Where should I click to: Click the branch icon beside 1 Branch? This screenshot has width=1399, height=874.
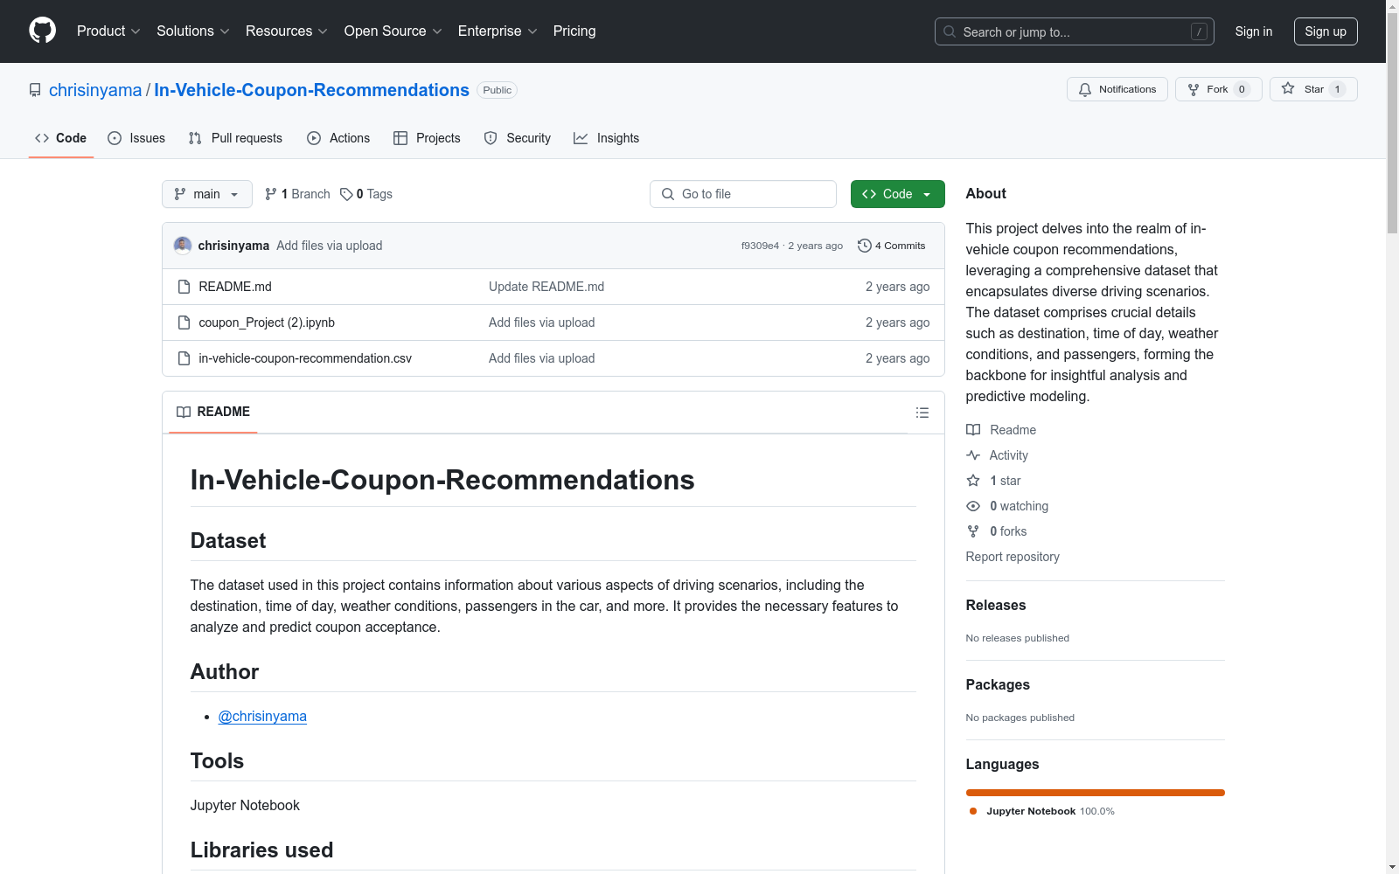[x=271, y=194]
